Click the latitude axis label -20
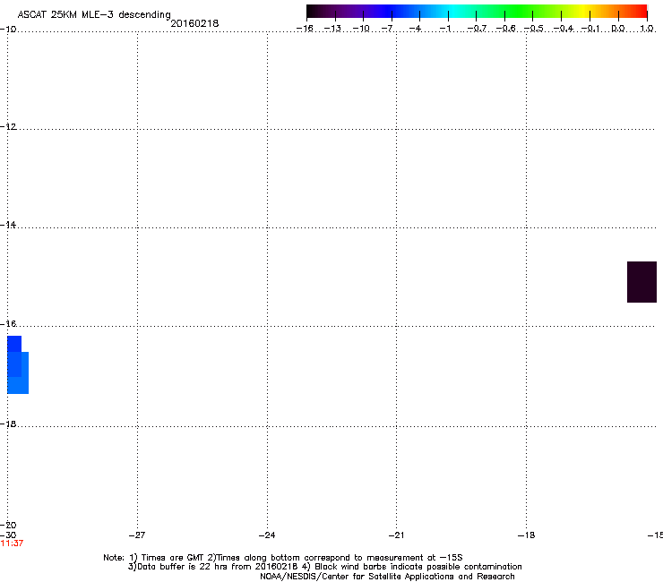 [8, 526]
